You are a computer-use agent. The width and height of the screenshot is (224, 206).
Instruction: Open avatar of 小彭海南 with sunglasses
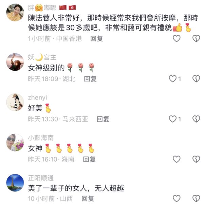15,143
